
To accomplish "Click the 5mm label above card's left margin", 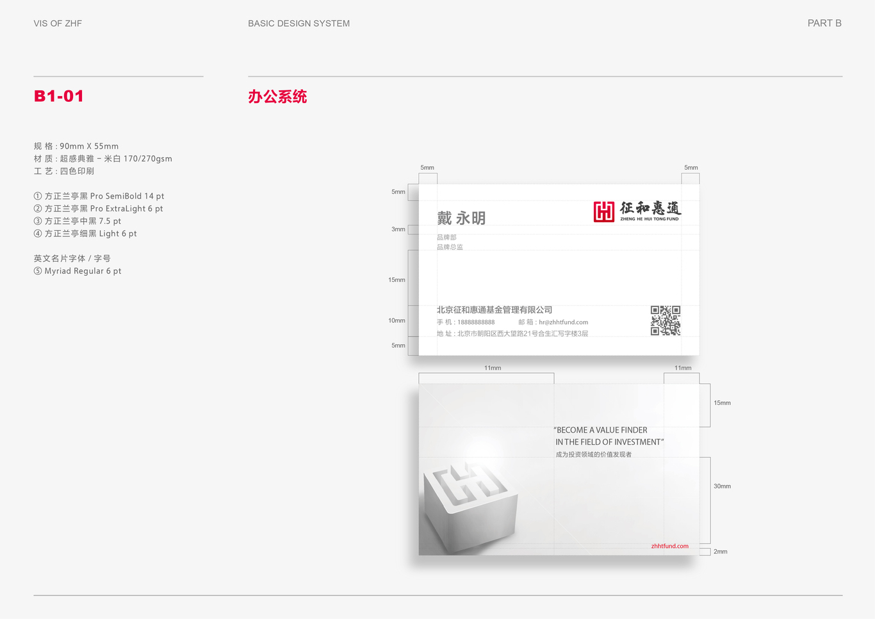I will pyautogui.click(x=427, y=167).
